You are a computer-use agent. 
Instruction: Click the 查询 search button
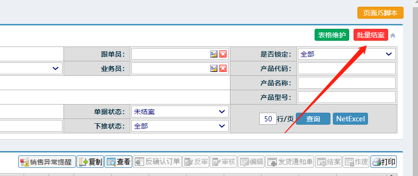[313, 119]
